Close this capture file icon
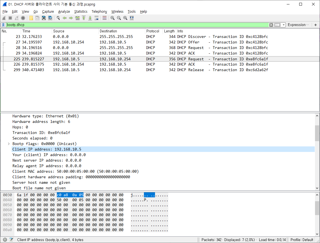Viewport: 320px width, 243px height. click(44, 18)
